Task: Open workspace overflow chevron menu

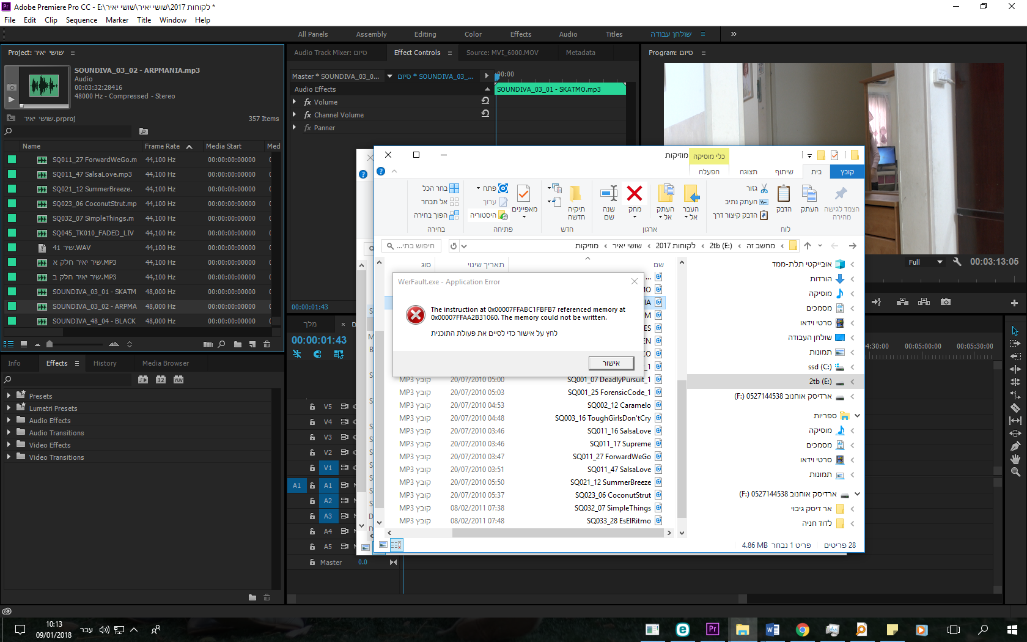Action: click(x=734, y=34)
